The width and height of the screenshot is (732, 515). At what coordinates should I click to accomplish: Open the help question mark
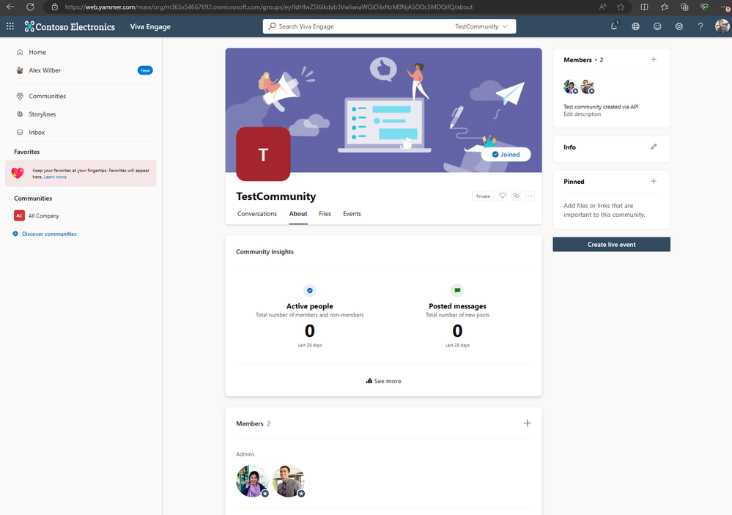click(700, 26)
